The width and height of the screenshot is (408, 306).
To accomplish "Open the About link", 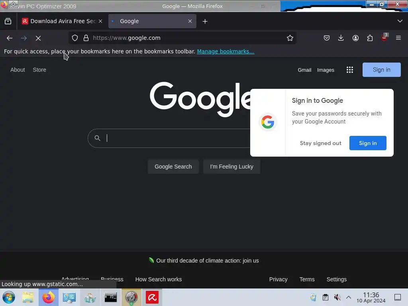I will pyautogui.click(x=18, y=70).
